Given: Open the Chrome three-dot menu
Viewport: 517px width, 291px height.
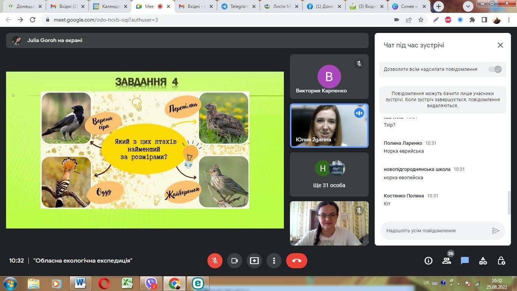Looking at the screenshot, I should [509, 20].
